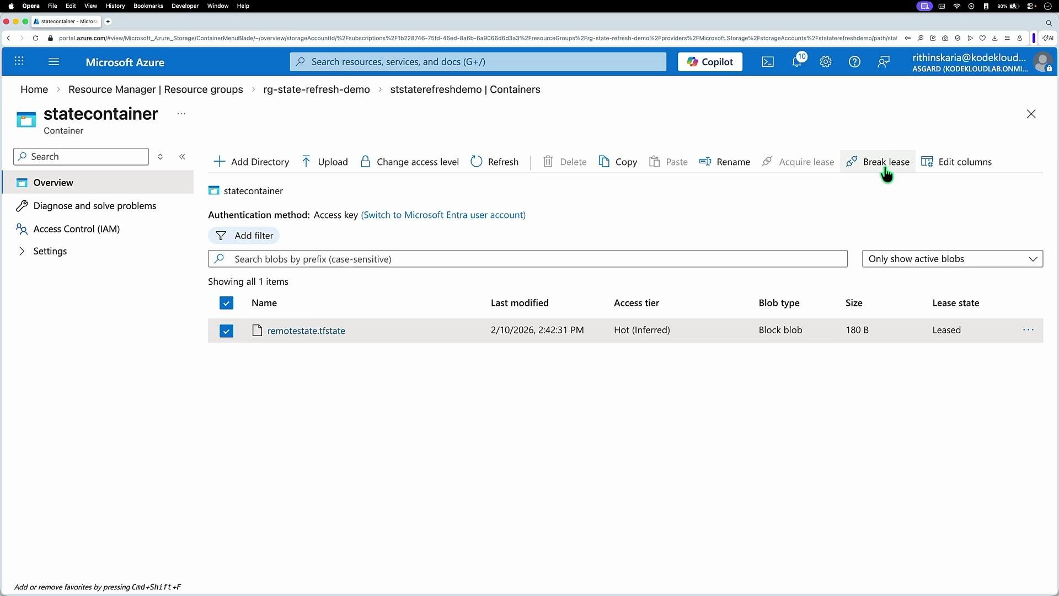Open more options for remotestate.tfstate row

click(1028, 330)
